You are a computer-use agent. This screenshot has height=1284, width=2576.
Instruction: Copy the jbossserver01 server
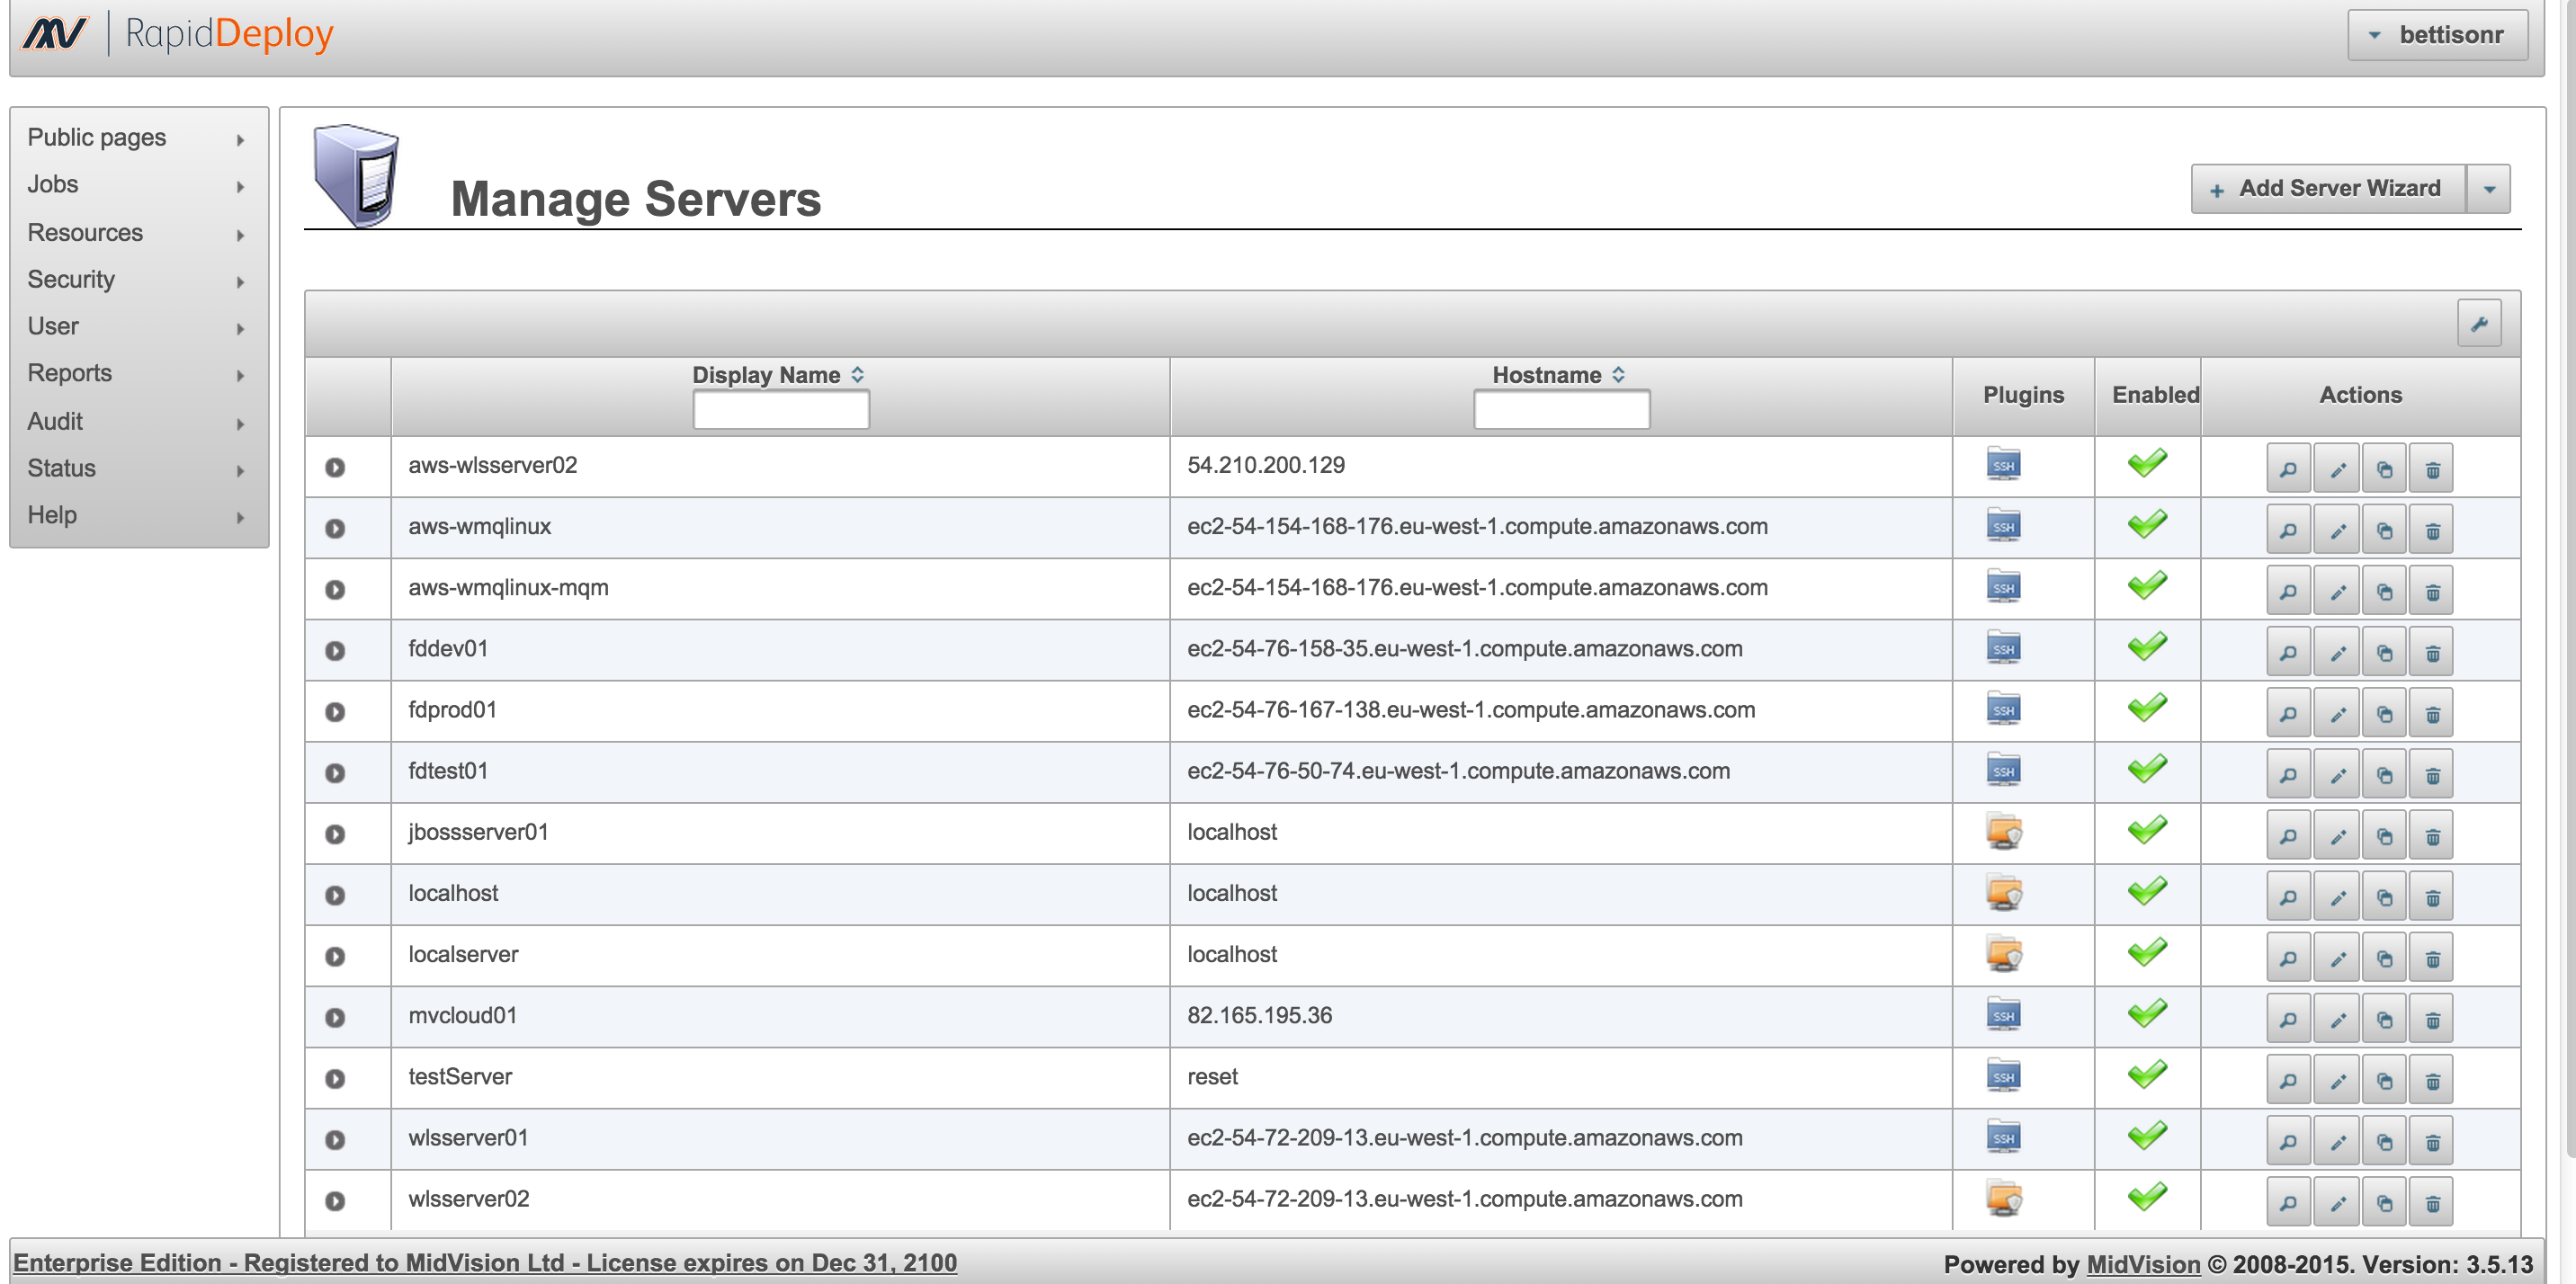2385,835
